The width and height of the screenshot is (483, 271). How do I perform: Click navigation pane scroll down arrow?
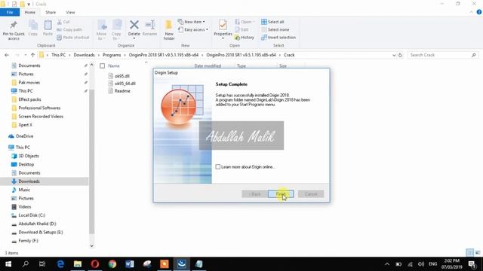tap(91, 245)
